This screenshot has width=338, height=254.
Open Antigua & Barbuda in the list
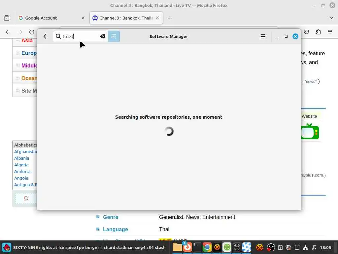25,185
